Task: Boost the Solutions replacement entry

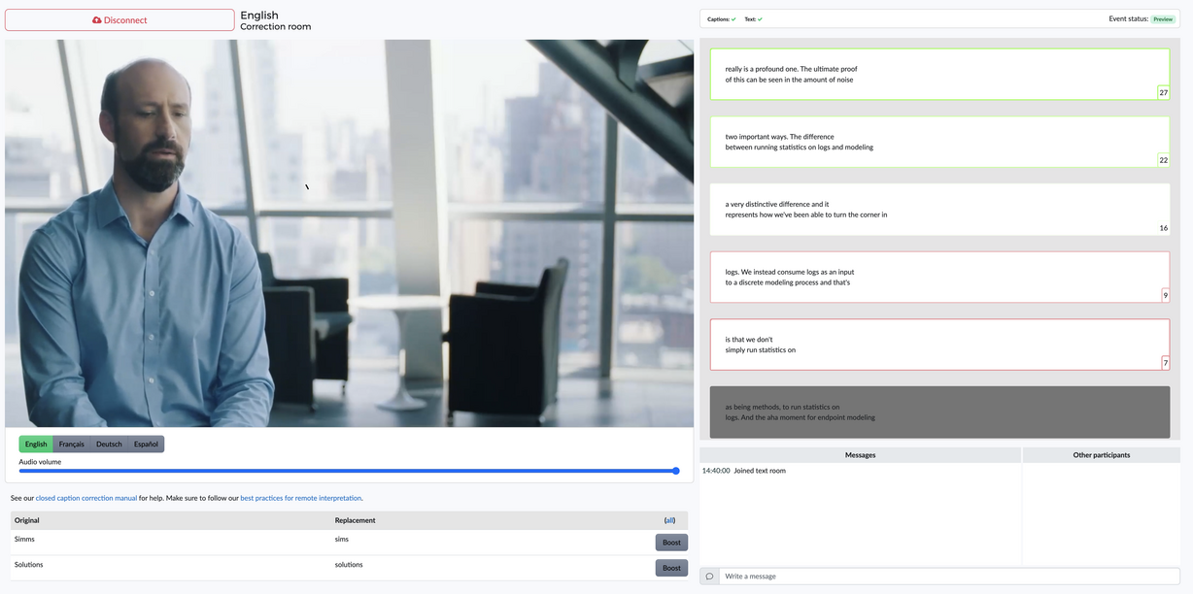Action: [671, 568]
